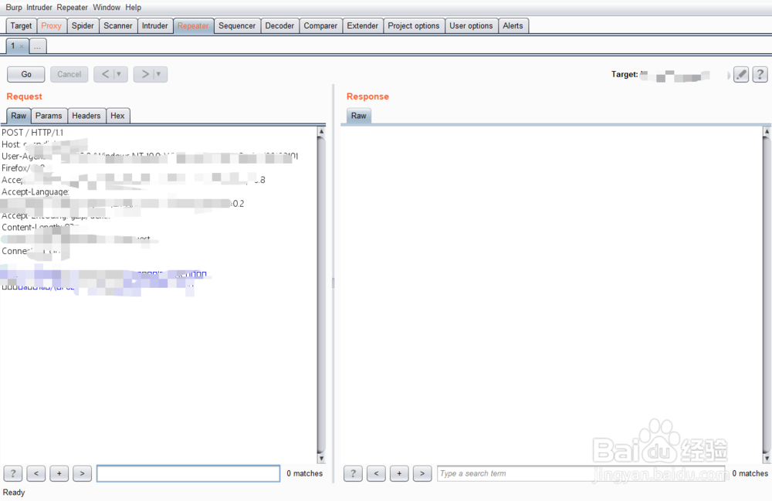Open the Burp menu
The height and width of the screenshot is (501, 772).
pos(14,8)
